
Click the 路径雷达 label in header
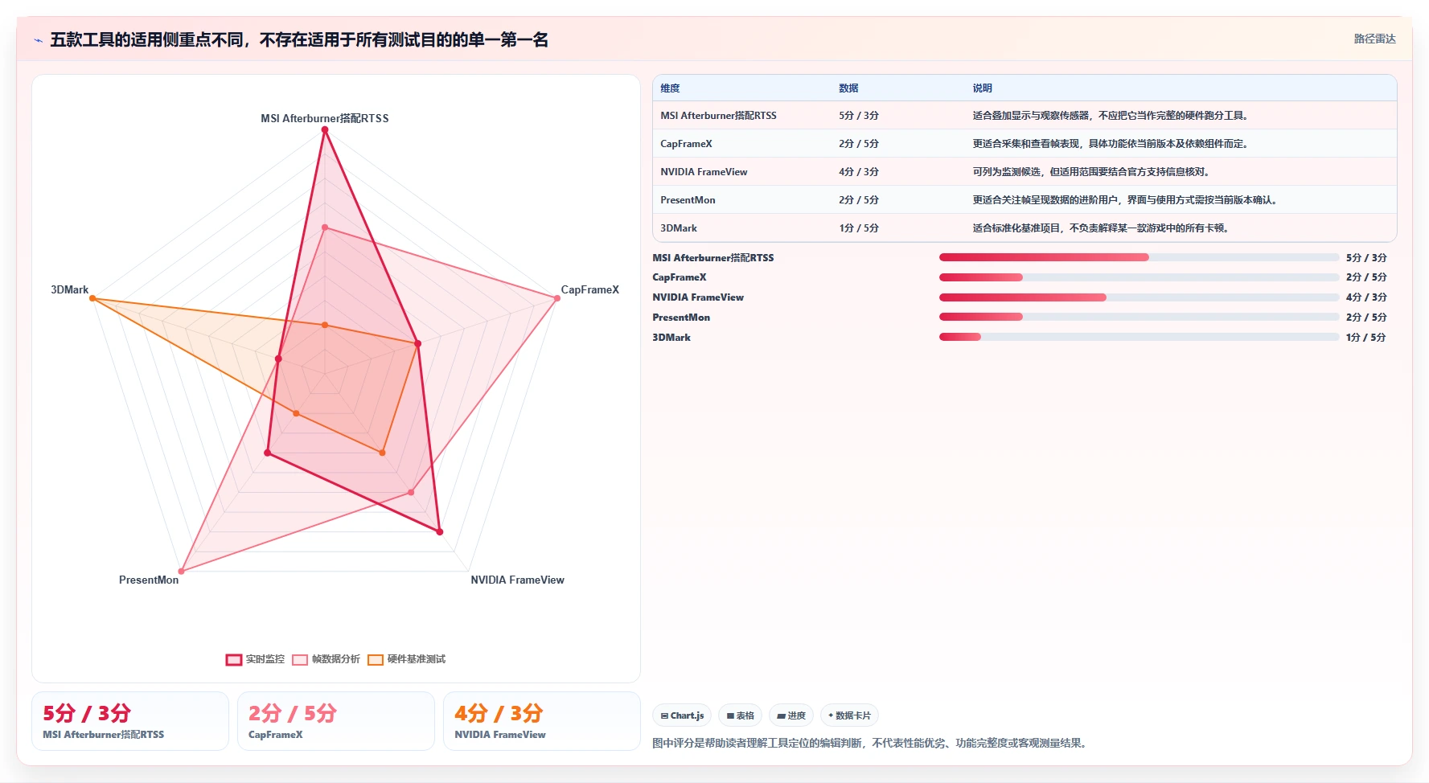click(1374, 39)
